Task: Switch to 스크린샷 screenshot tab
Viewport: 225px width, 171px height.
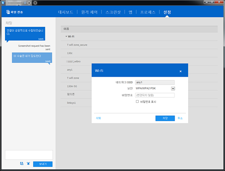Action: [x=113, y=12]
